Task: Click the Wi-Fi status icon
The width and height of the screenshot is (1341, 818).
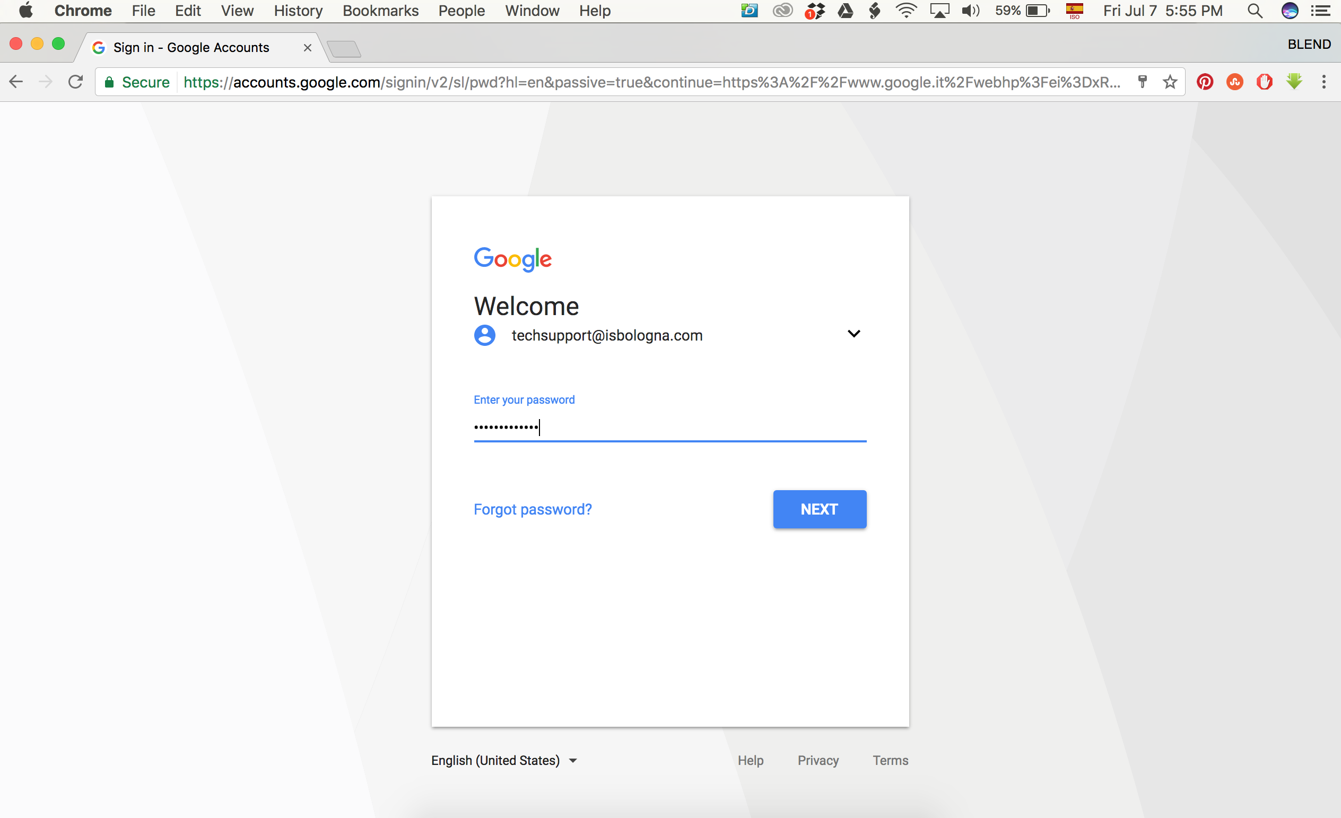Action: [x=906, y=11]
